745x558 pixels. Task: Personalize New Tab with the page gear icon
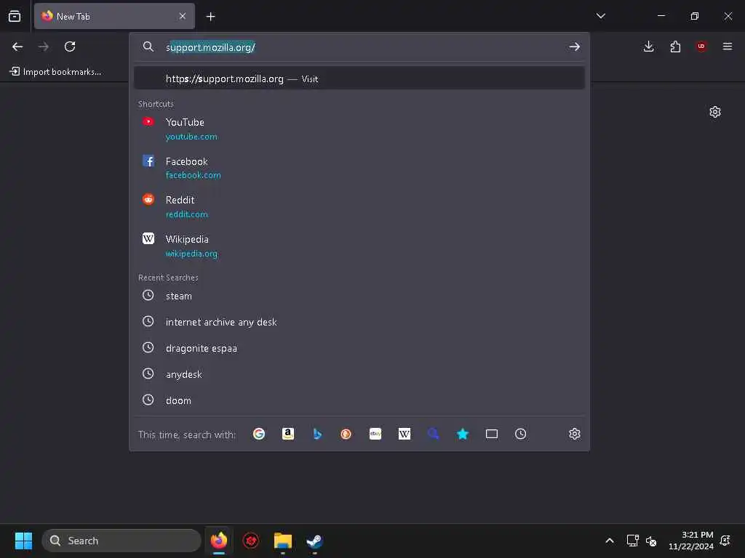(715, 112)
